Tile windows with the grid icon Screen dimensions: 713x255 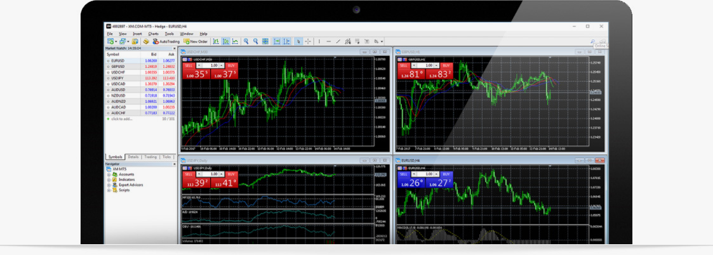[x=266, y=41]
